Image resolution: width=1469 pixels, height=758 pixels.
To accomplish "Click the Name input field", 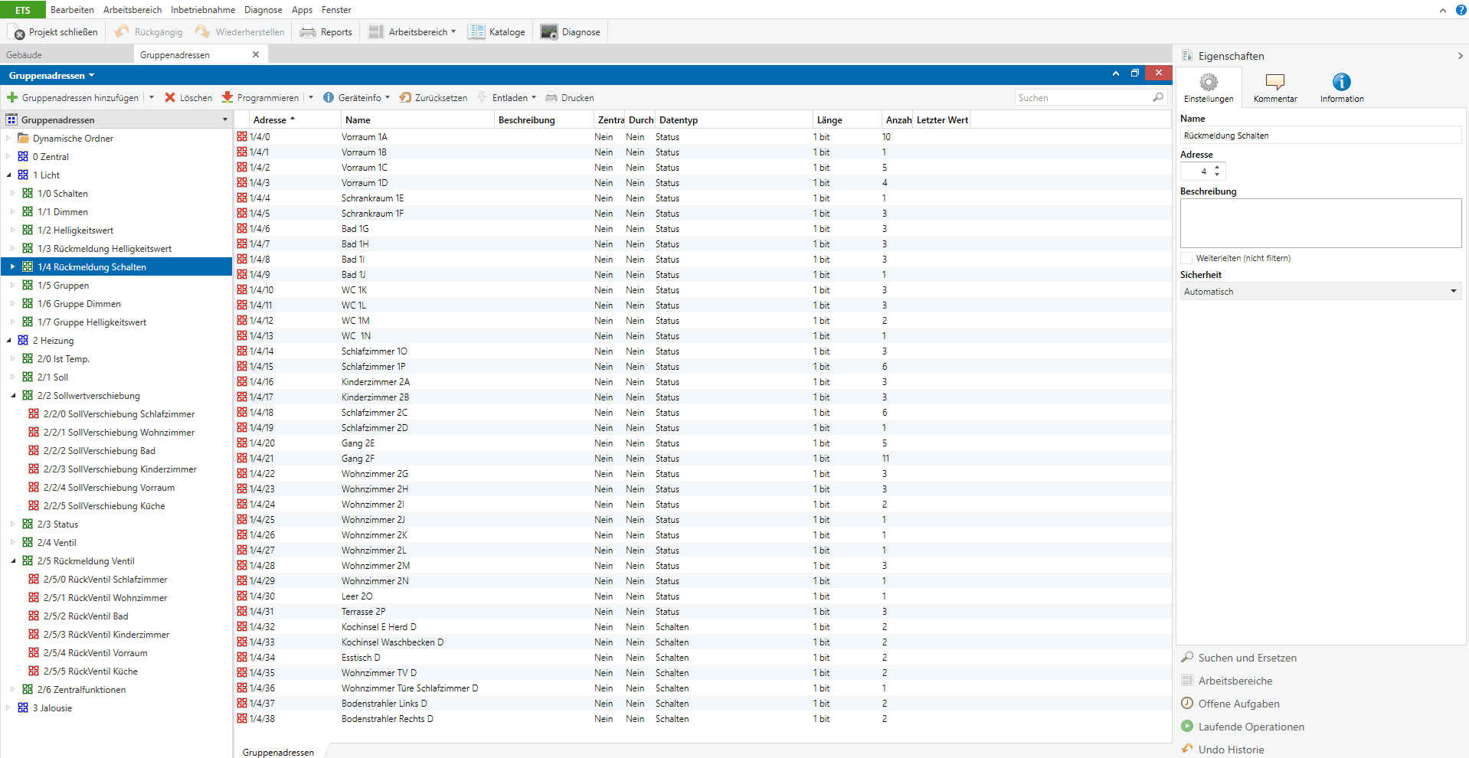I will [1320, 136].
